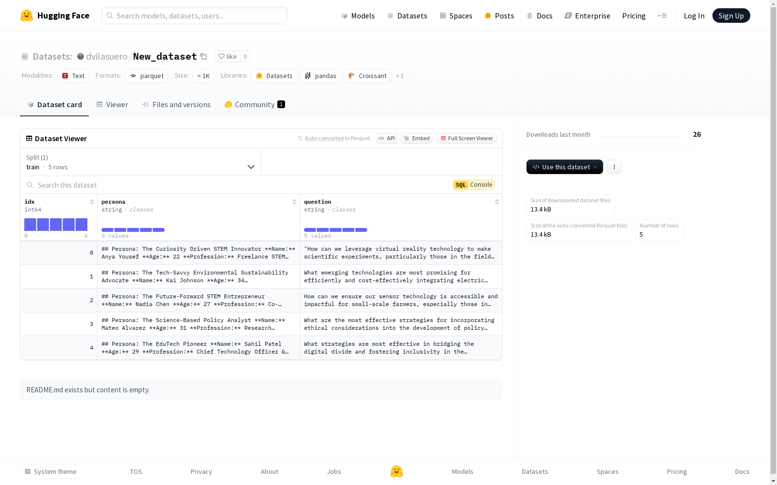Open the Community tab
This screenshot has width=777, height=485.
254,105
